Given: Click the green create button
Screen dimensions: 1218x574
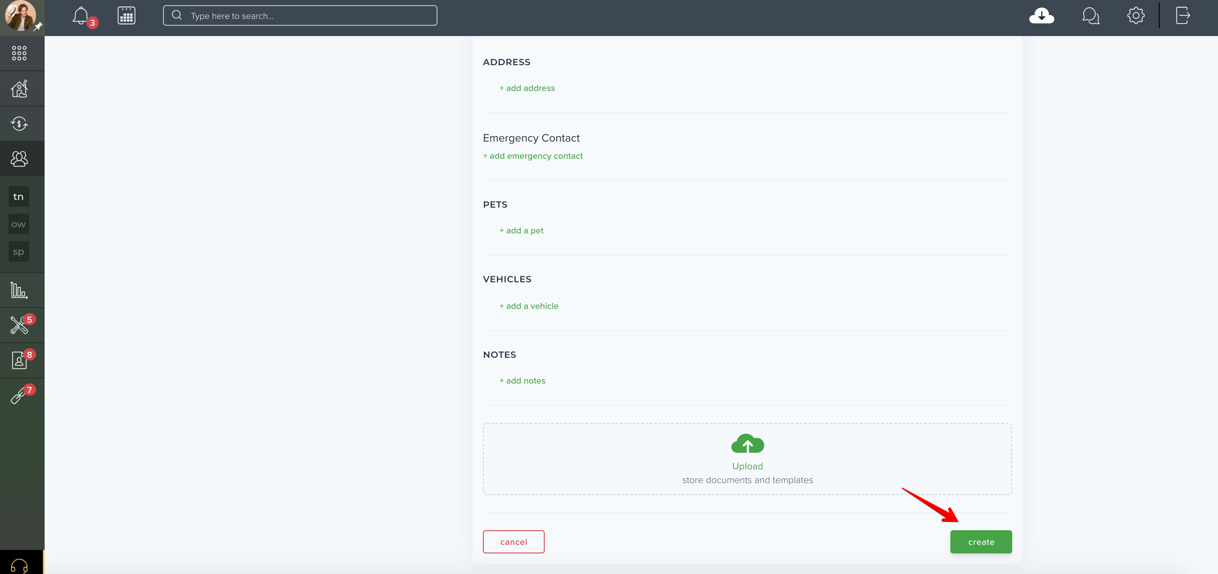Looking at the screenshot, I should (x=981, y=542).
